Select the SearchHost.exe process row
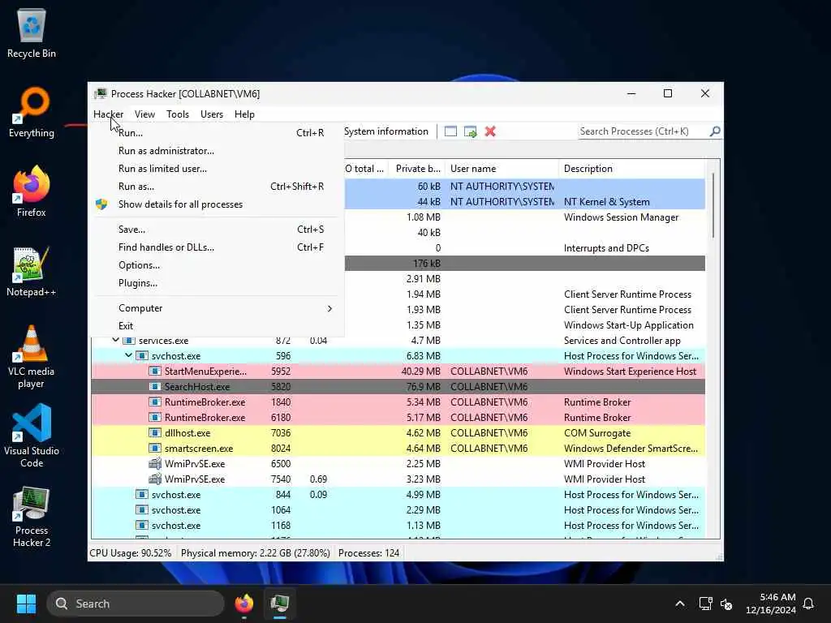The width and height of the screenshot is (831, 623). click(398, 387)
